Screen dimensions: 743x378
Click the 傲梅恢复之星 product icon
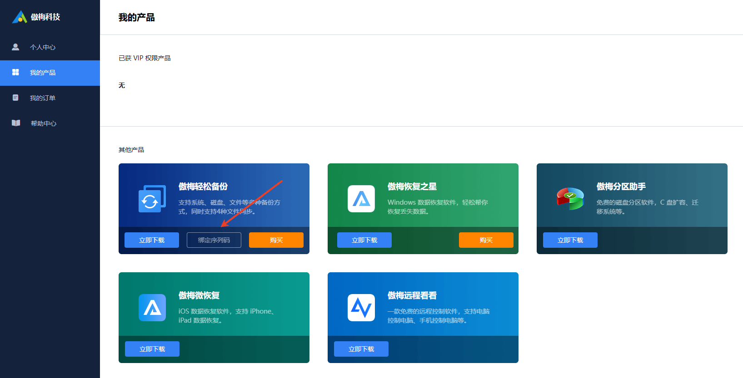[361, 199]
